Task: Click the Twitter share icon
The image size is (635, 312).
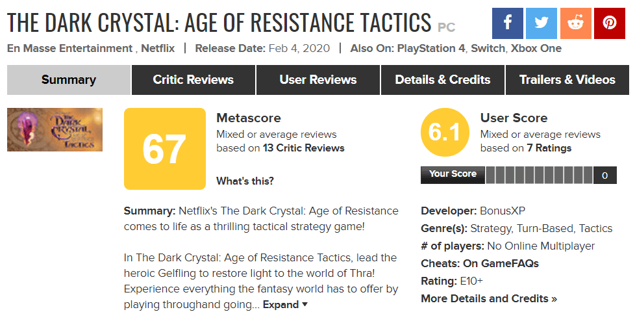Action: [542, 23]
